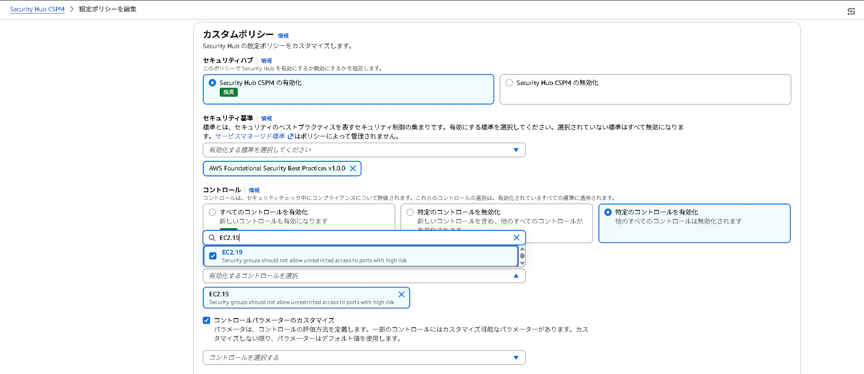Image resolution: width=864 pixels, height=374 pixels.
Task: Open 有効化する標準を選択してください dropdown
Action: [364, 150]
